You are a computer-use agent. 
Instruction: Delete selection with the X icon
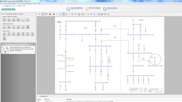[x=13, y=6]
